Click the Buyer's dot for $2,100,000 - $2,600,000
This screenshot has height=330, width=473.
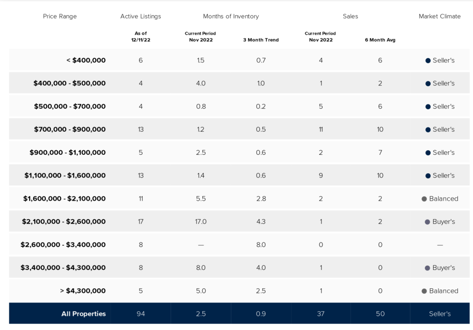pos(428,222)
